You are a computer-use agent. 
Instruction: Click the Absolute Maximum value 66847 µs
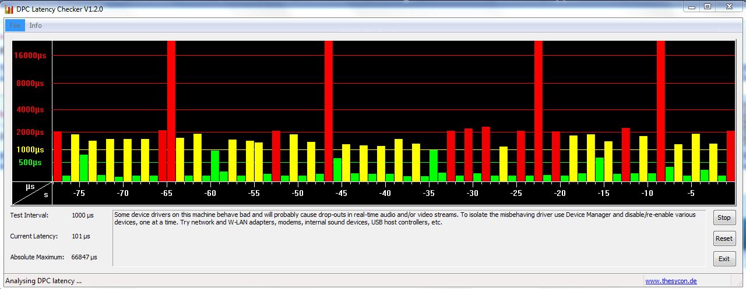tap(85, 257)
